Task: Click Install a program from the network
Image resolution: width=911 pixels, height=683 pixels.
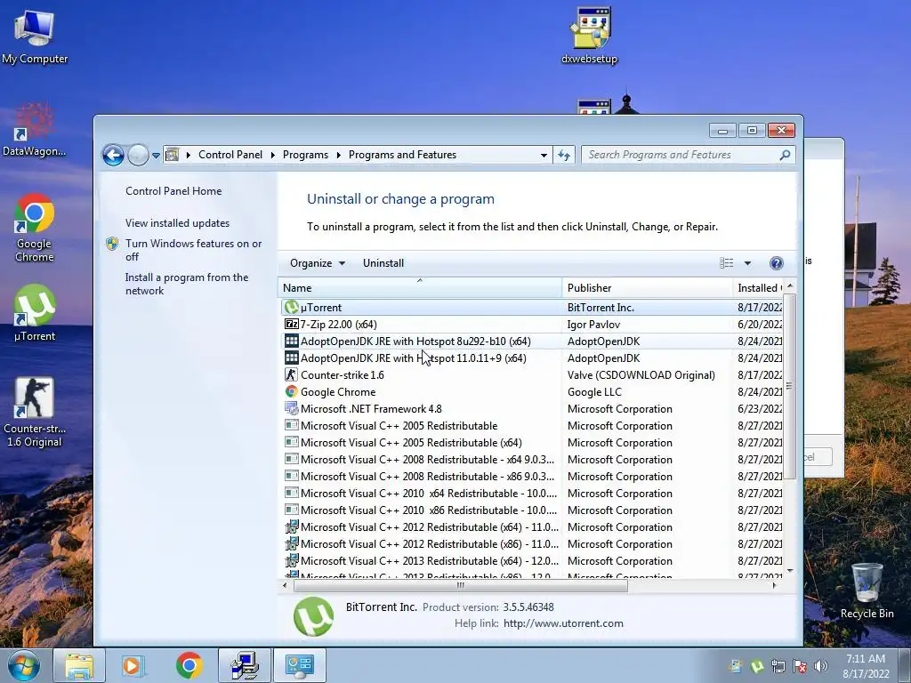Action: pyautogui.click(x=187, y=284)
